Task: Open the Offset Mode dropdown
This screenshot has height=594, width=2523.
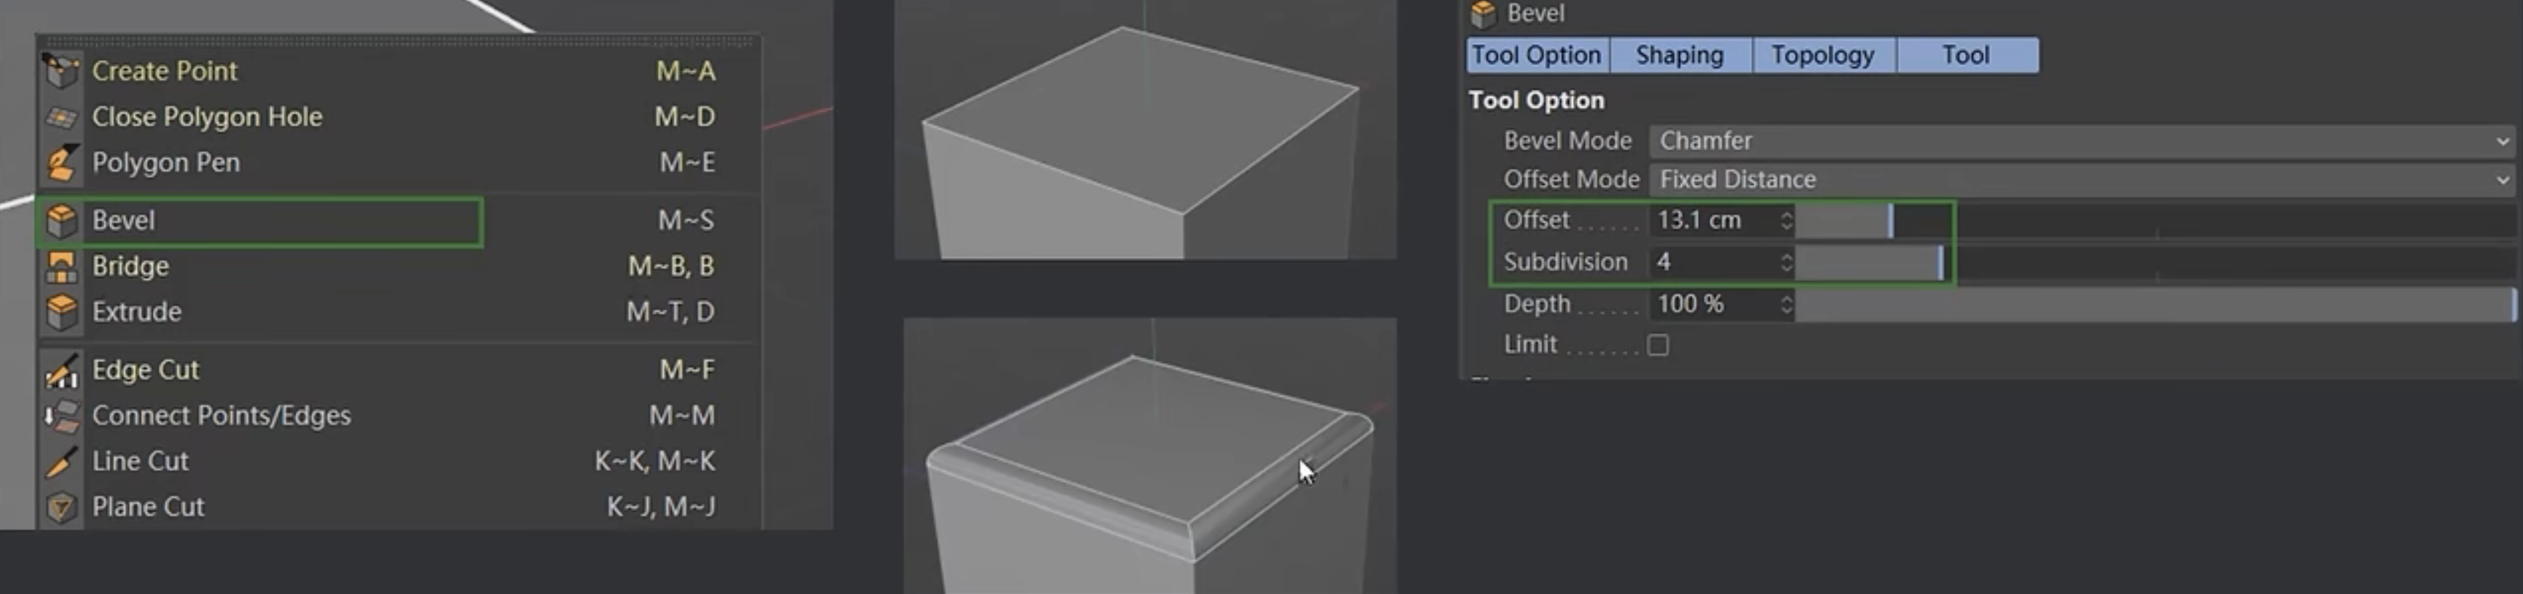Action: (2083, 180)
